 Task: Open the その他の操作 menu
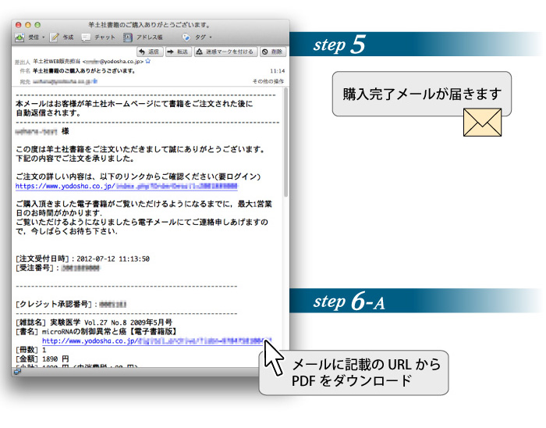point(268,80)
